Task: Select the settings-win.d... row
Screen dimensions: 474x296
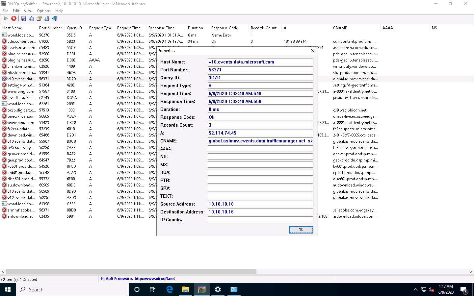Action: click(78, 85)
